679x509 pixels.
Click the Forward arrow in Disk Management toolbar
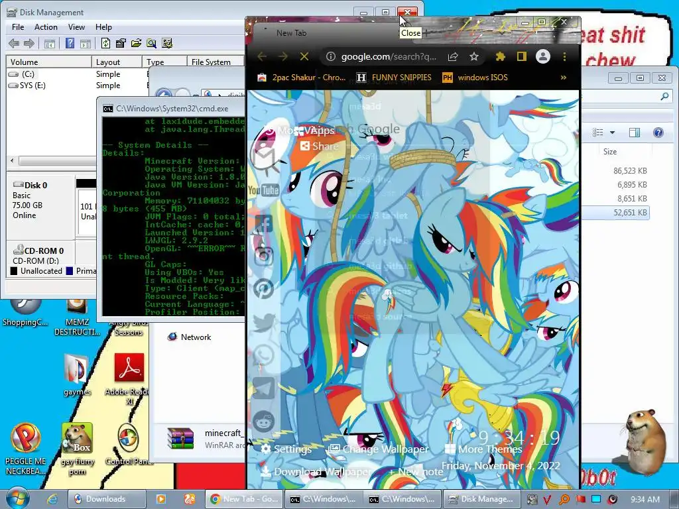pyautogui.click(x=29, y=43)
